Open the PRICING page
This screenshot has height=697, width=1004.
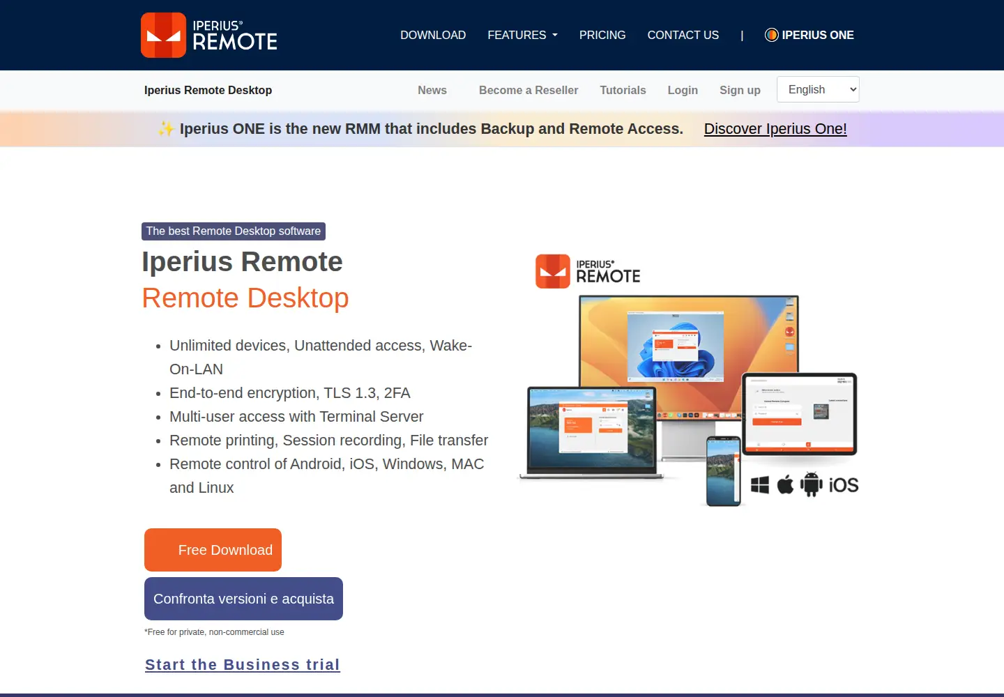[x=602, y=35]
